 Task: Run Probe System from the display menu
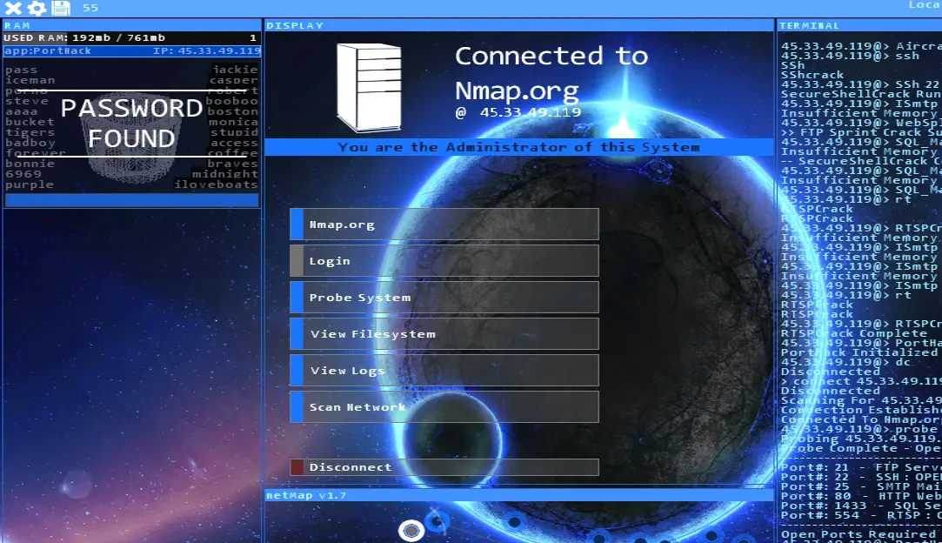coord(444,297)
